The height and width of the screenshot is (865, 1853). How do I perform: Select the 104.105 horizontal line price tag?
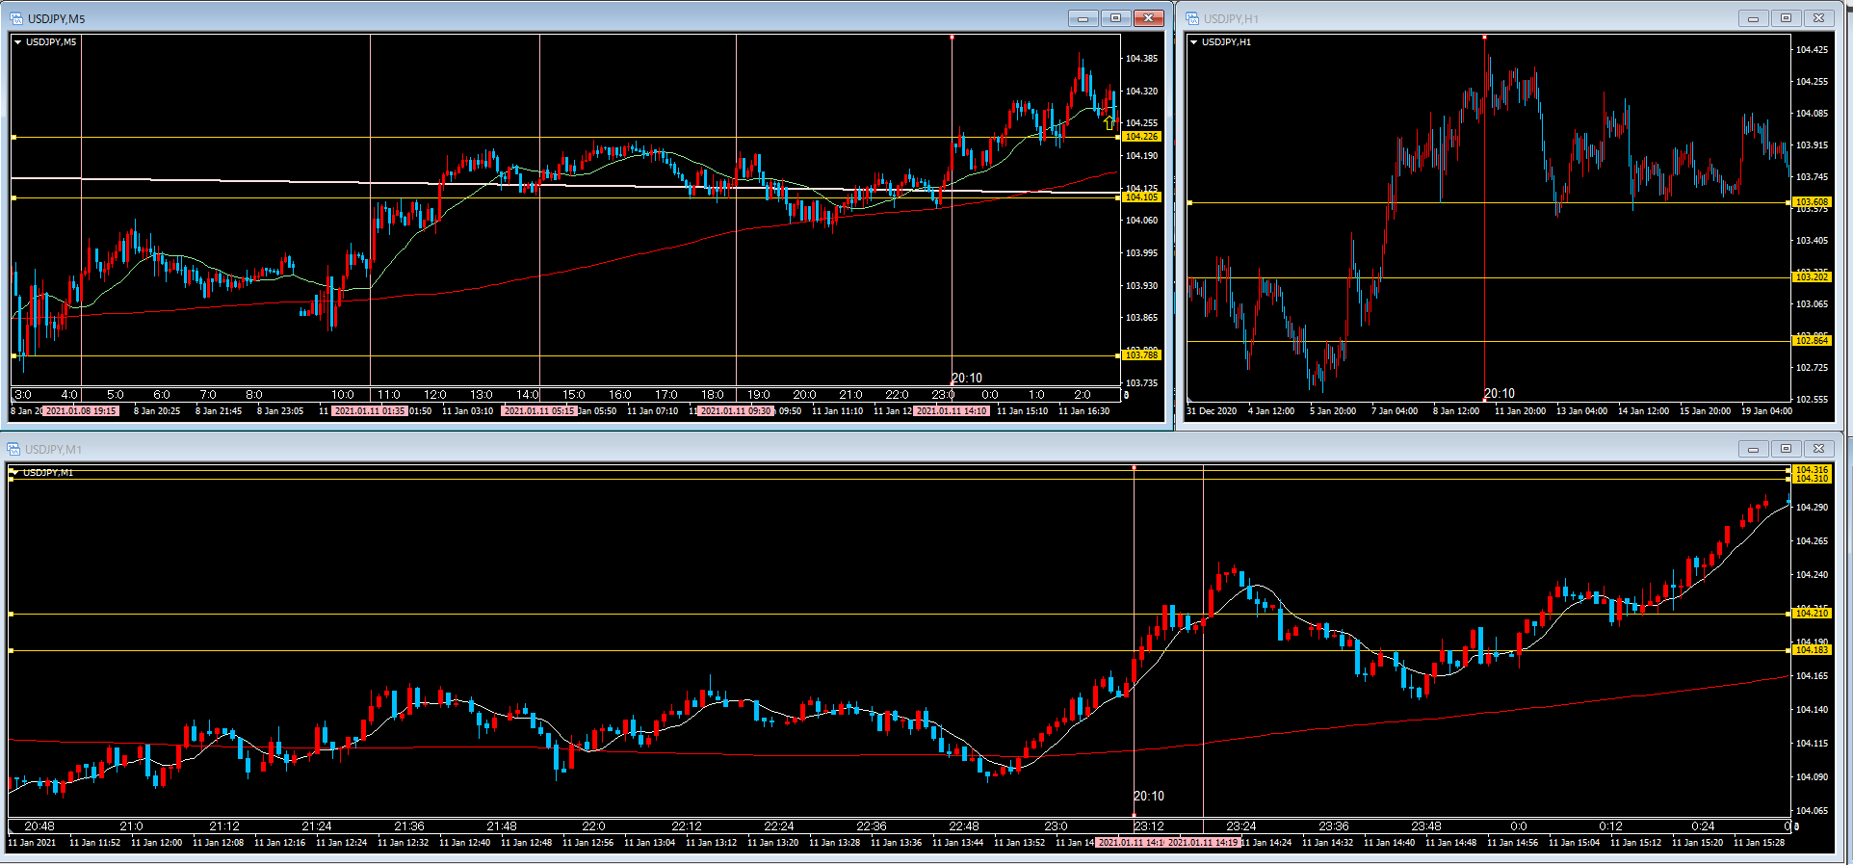(1141, 197)
